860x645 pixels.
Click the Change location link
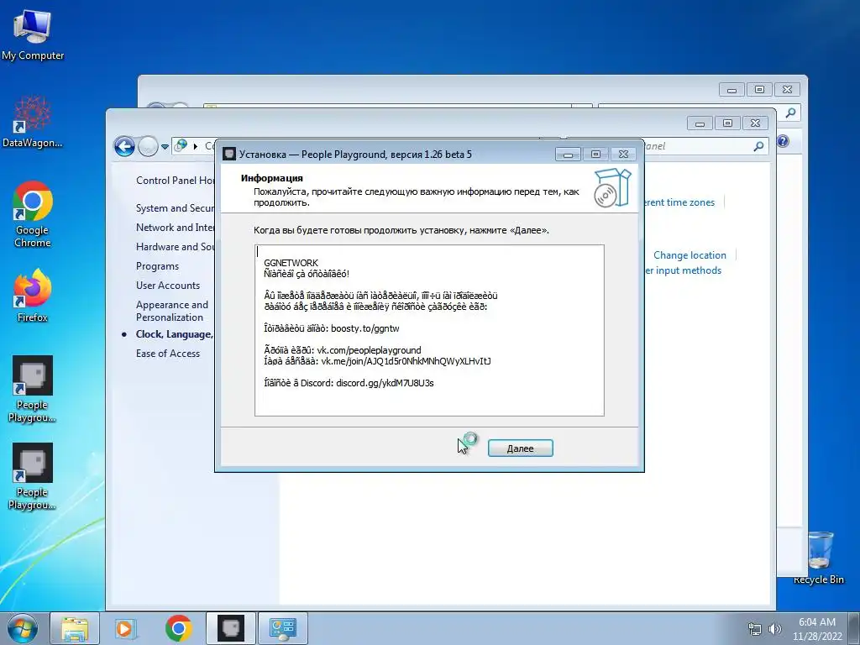tap(690, 255)
